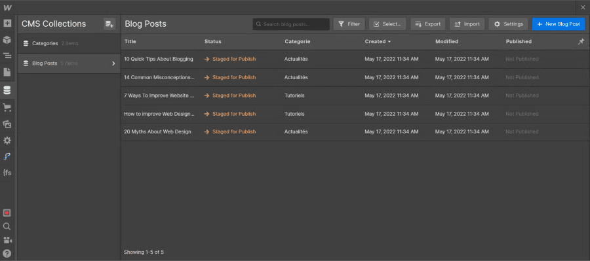This screenshot has width=590, height=261.
Task: Close the CMS panel with X
Action: click(x=583, y=7)
